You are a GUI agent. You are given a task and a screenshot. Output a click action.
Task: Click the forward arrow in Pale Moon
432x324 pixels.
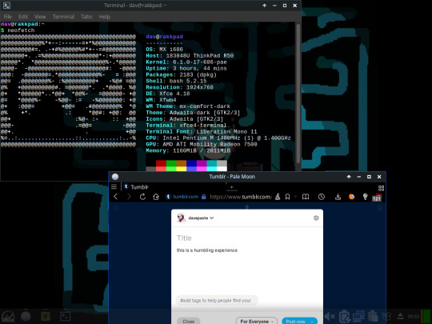[x=129, y=197]
